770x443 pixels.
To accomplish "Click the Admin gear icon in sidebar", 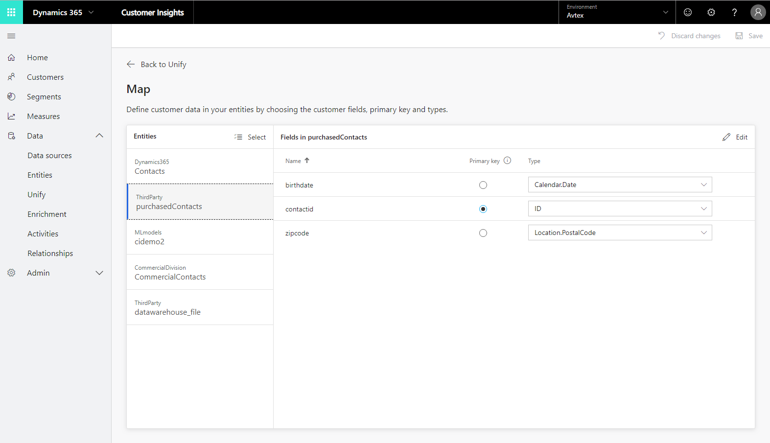I will (x=11, y=273).
